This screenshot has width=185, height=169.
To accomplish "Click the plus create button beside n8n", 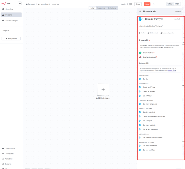I will point(20,4).
